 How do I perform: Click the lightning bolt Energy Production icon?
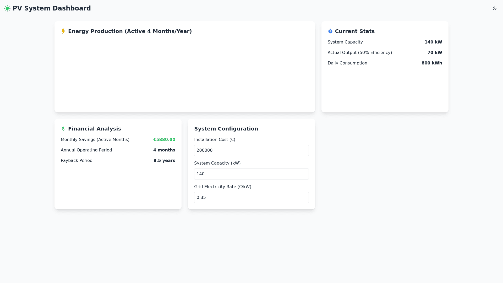tap(63, 31)
